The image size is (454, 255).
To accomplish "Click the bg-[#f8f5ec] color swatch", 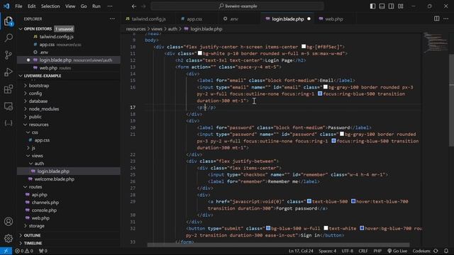I will point(304,47).
